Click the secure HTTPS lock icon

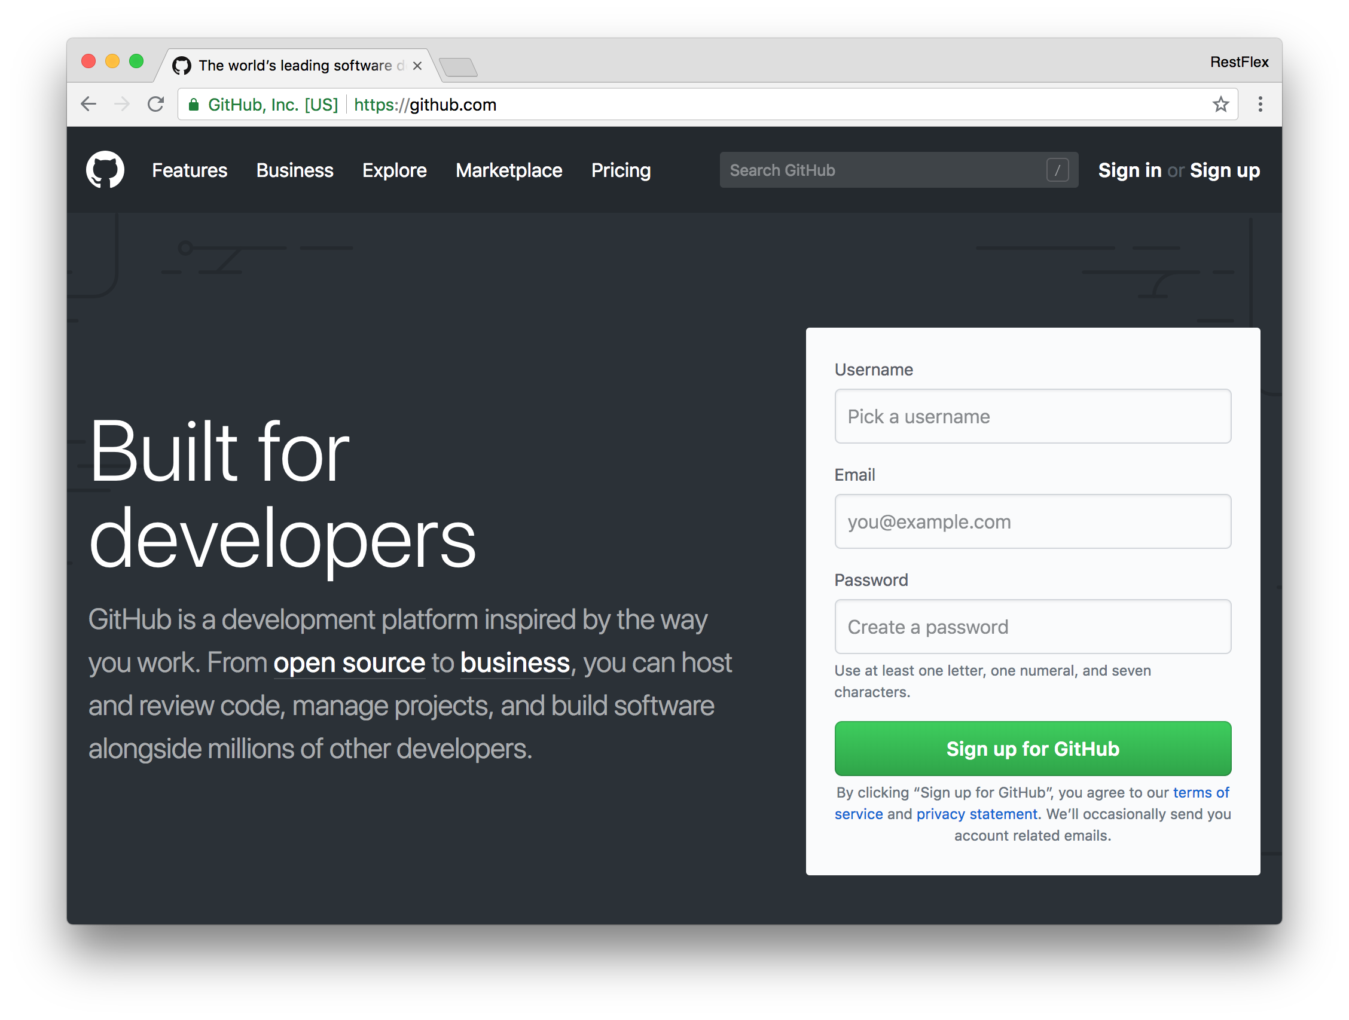pos(197,104)
